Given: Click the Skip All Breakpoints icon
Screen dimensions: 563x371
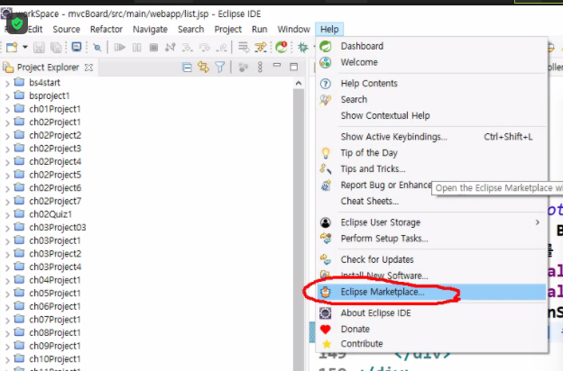Looking at the screenshot, I should 97,48.
